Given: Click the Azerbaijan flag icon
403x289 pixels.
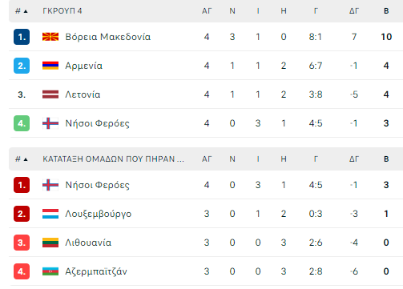Looking at the screenshot, I should click(x=50, y=271).
